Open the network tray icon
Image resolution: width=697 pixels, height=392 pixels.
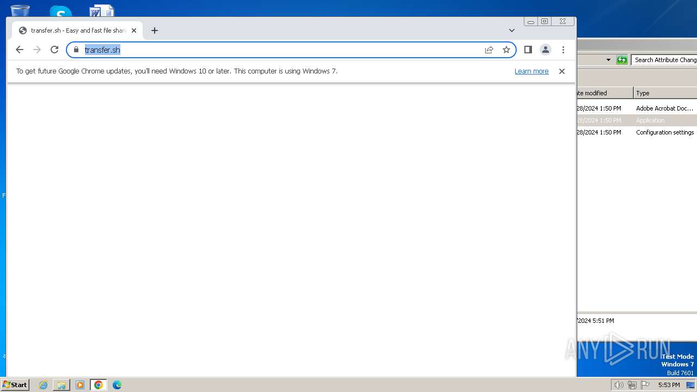(x=632, y=385)
